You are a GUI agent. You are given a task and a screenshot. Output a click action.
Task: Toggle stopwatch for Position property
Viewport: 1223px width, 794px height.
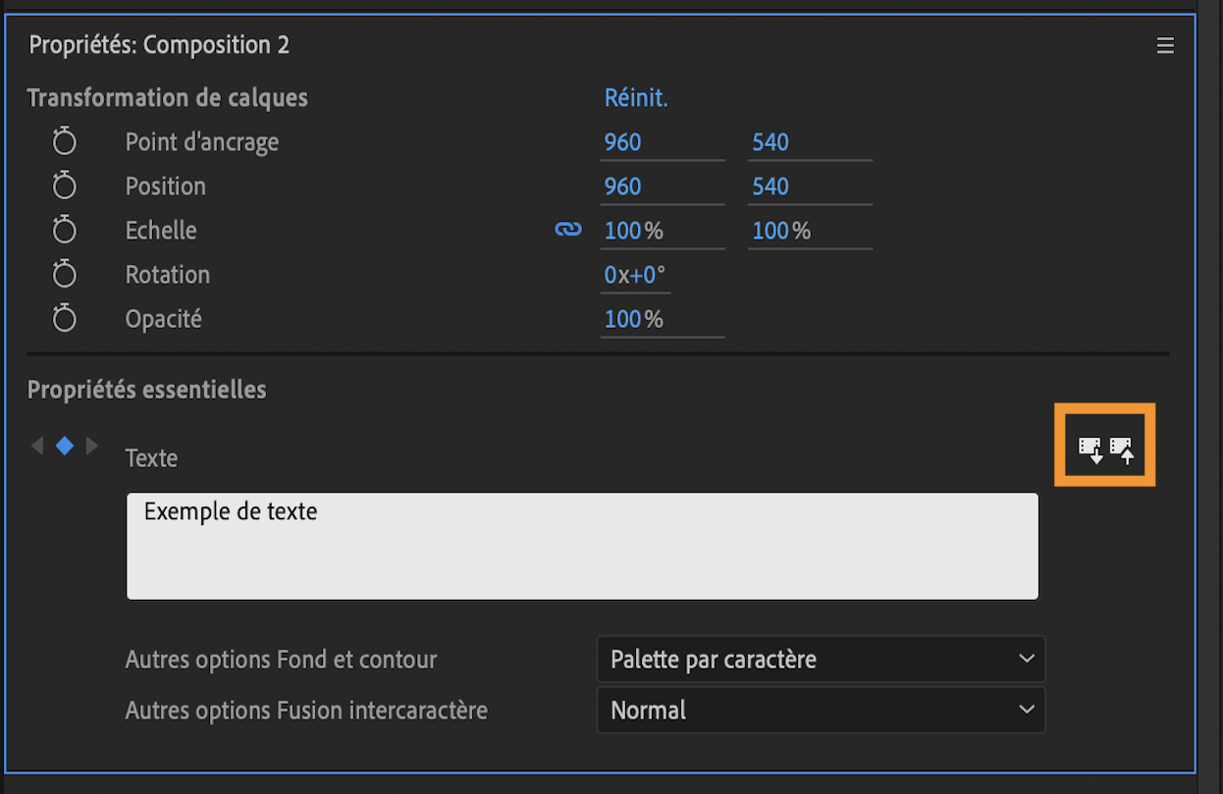click(x=64, y=186)
